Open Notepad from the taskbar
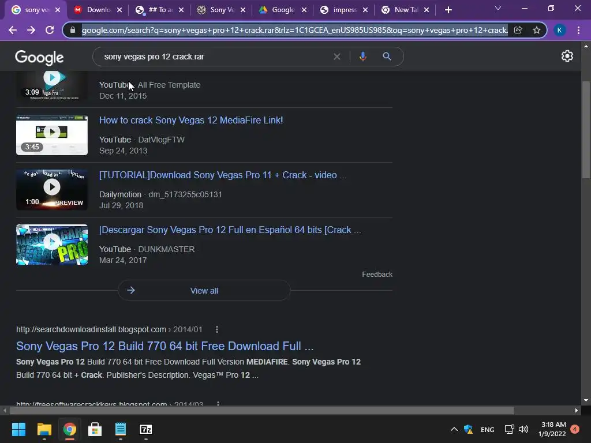 [x=120, y=429]
